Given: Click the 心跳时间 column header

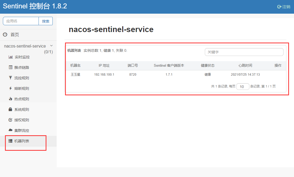Looking at the screenshot, I should coord(245,65).
